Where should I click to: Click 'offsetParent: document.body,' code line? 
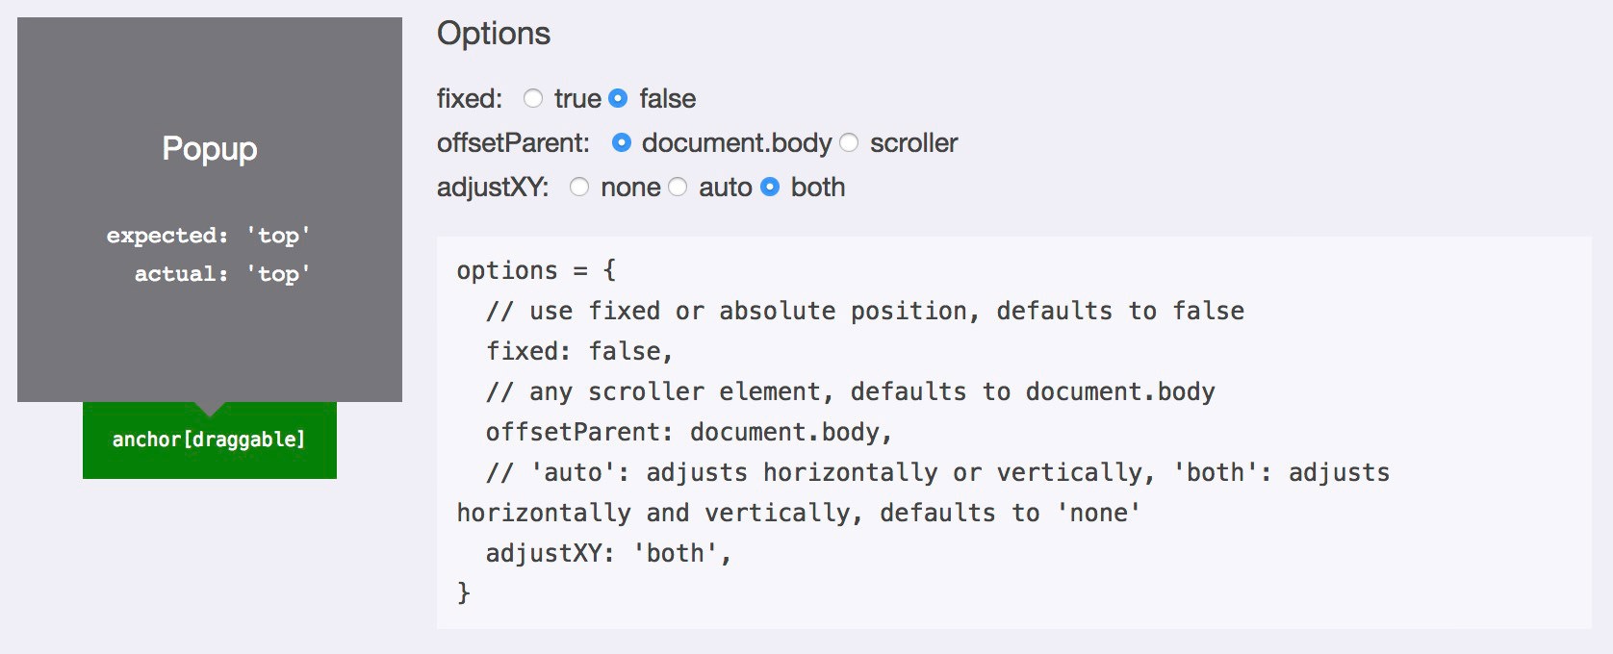pyautogui.click(x=689, y=432)
